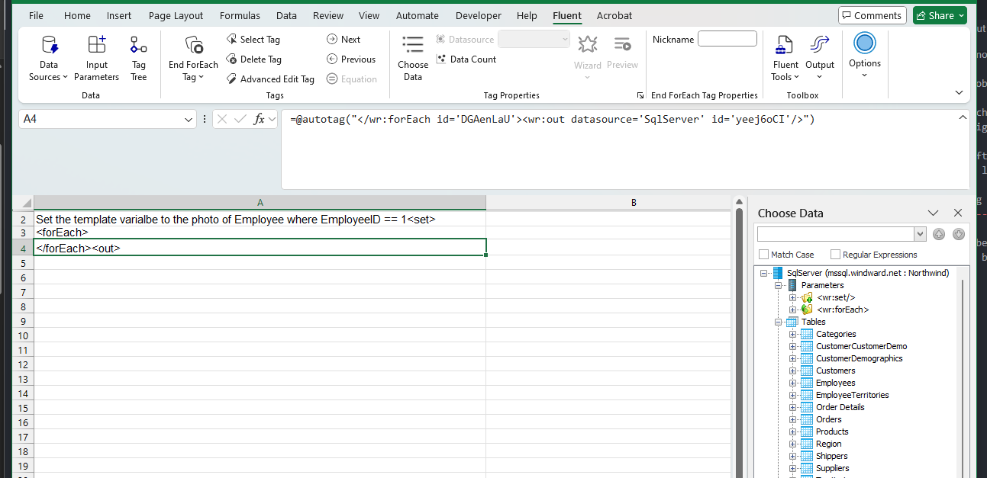This screenshot has height=478, width=987.
Task: Click the search down arrow in Choose Data
Action: pyautogui.click(x=959, y=234)
